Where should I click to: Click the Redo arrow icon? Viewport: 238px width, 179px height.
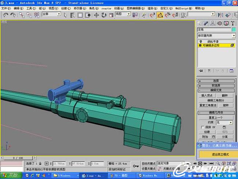click(13, 15)
